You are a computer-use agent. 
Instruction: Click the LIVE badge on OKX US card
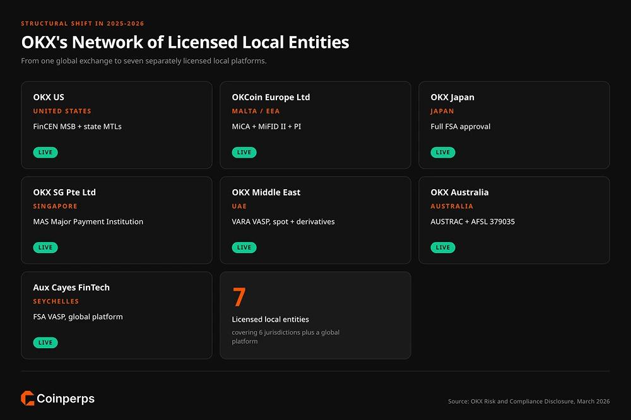pyautogui.click(x=45, y=153)
